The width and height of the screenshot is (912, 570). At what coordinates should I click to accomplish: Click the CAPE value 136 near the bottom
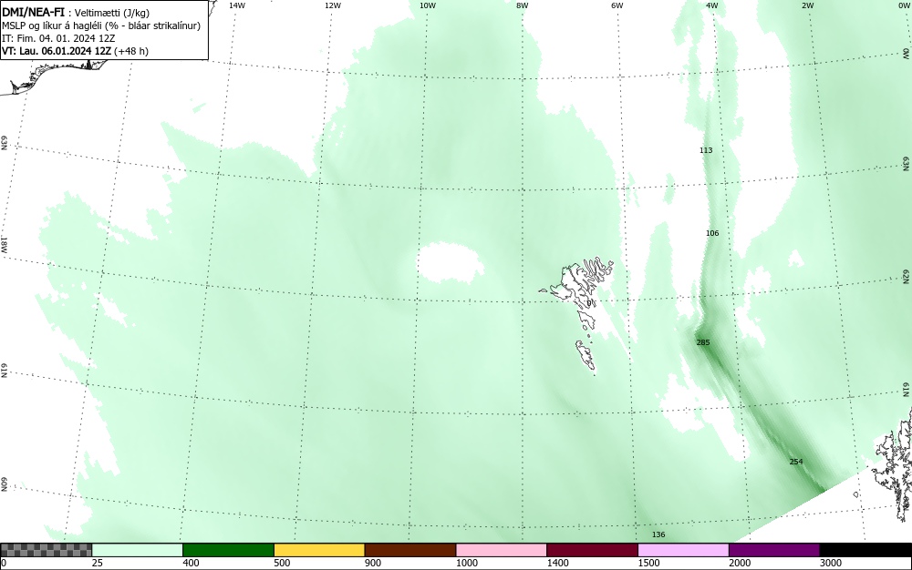point(658,534)
